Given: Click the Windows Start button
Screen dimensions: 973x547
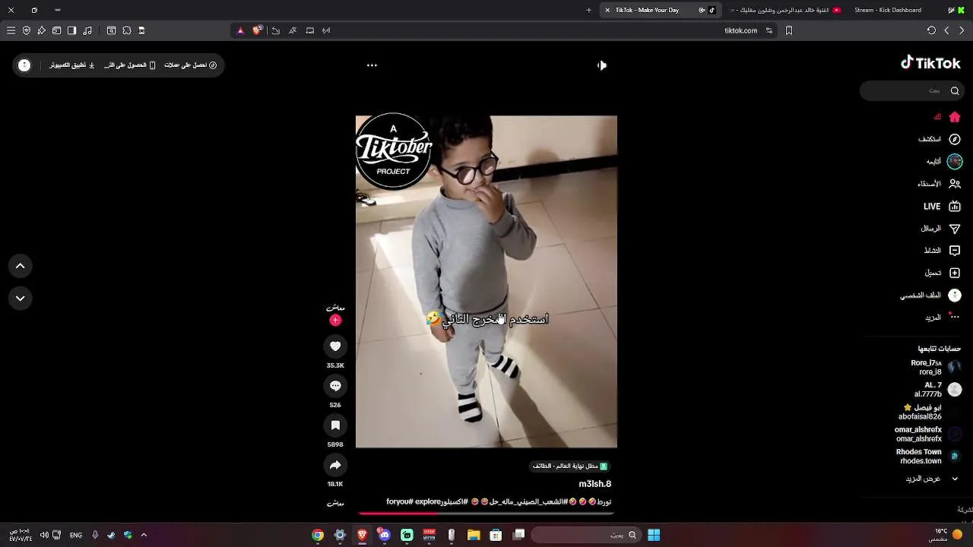Looking at the screenshot, I should pyautogui.click(x=654, y=535).
